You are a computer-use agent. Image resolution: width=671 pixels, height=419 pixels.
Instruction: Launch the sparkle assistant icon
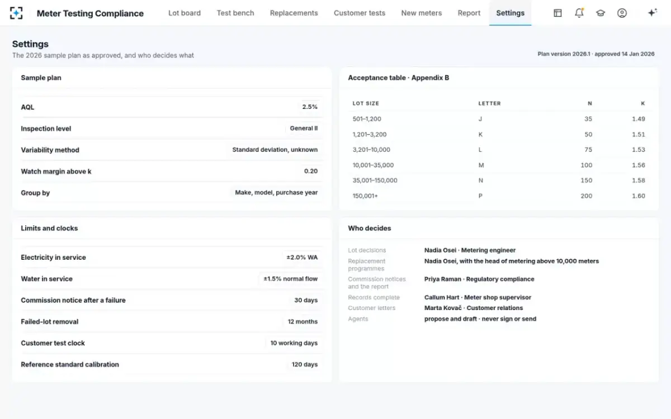[652, 13]
